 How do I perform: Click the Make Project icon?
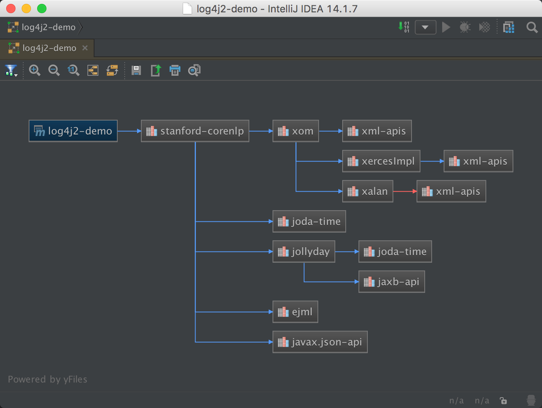coord(404,27)
